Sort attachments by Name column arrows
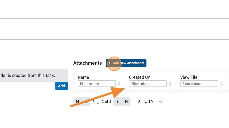Viewport: 229px width, 128px height. [119, 84]
